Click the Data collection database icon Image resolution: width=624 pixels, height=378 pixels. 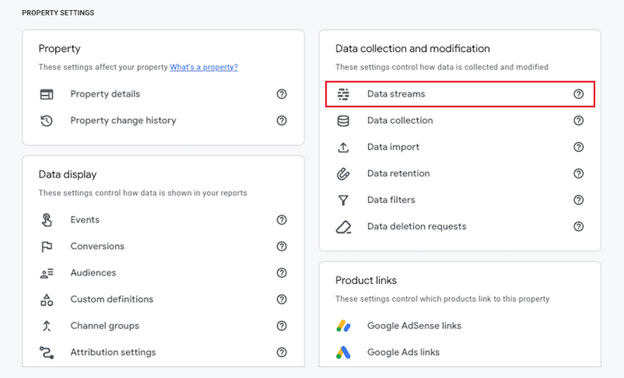343,120
